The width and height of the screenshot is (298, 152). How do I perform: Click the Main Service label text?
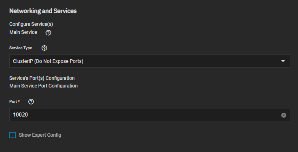click(23, 32)
